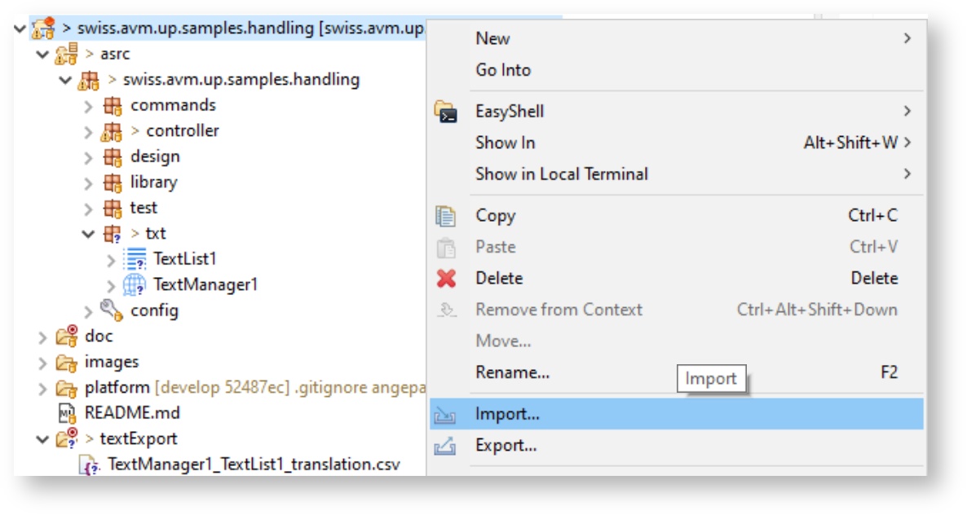The image size is (967, 515).
Task: Click the README.md file icon
Action: tap(66, 412)
